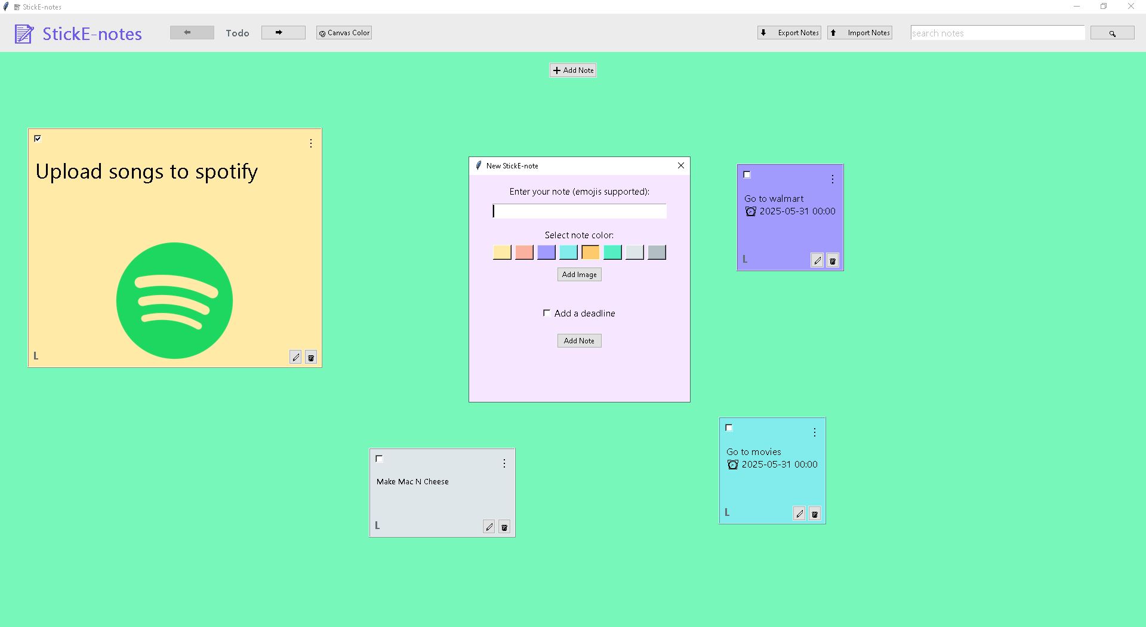Click the top Add Note plus button
This screenshot has width=1146, height=627.
point(573,70)
